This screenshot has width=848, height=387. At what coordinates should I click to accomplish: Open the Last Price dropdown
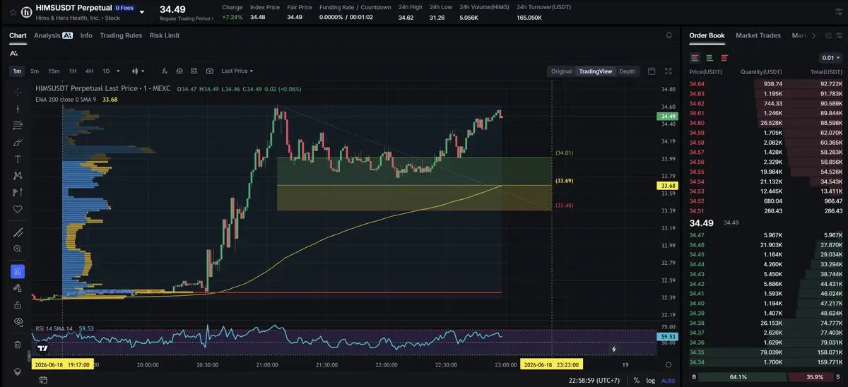(237, 71)
